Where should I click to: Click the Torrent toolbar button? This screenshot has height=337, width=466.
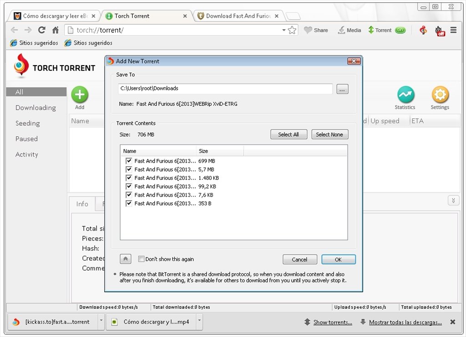(380, 30)
